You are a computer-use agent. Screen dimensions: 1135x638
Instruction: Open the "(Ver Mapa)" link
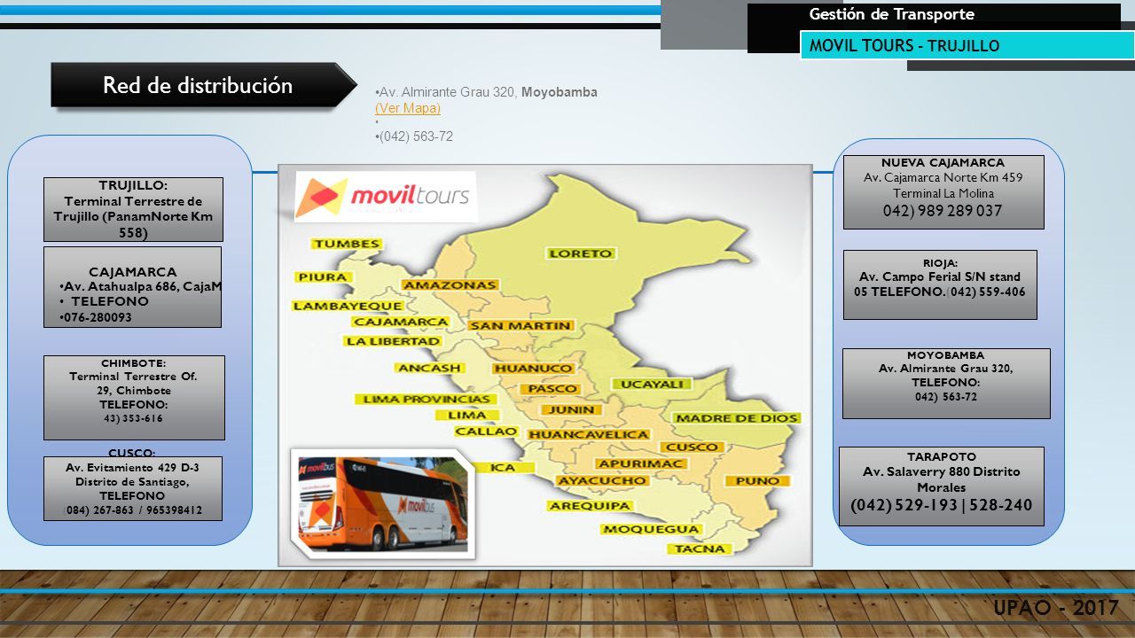408,107
